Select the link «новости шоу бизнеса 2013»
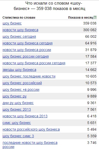Viewport: 99px width, 150px height. [x=25, y=116]
